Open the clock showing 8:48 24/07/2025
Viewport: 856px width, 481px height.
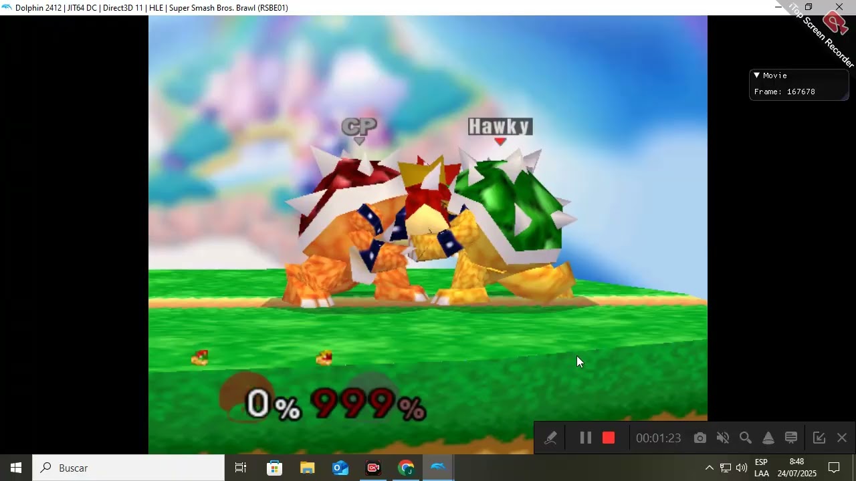pos(796,468)
